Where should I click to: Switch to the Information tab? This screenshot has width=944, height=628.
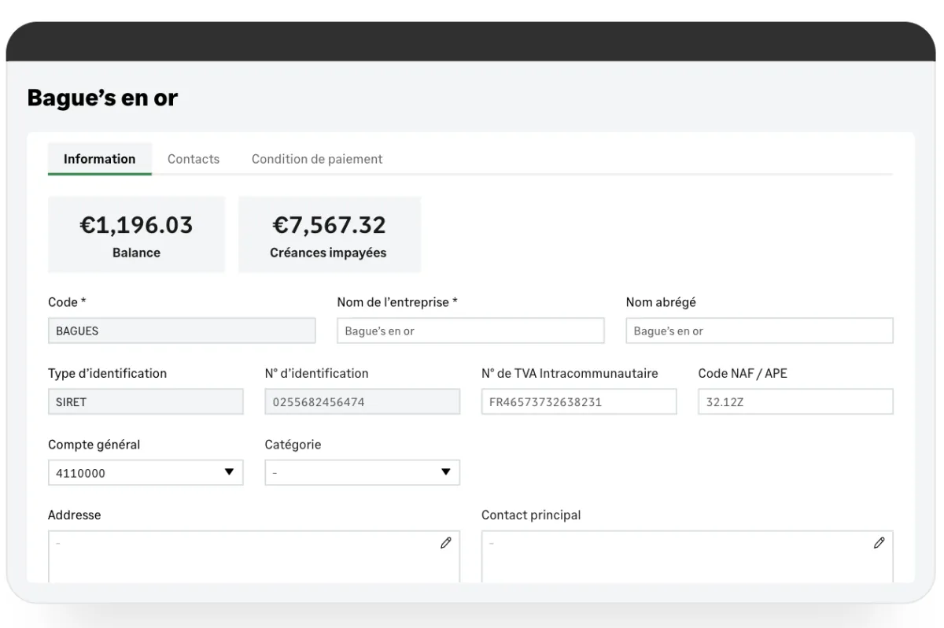(99, 159)
